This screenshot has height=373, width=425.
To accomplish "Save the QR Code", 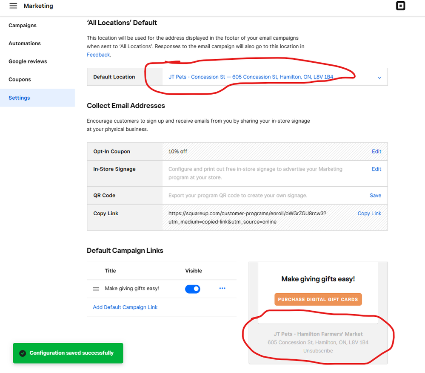I will [x=375, y=196].
